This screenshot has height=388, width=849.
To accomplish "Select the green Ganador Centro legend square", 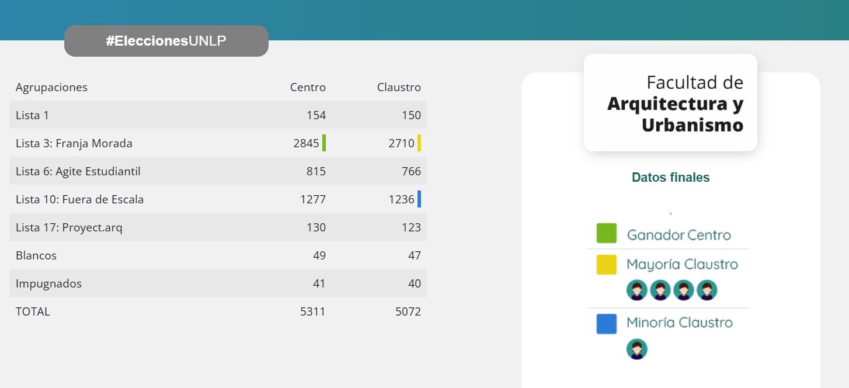I will pyautogui.click(x=606, y=233).
